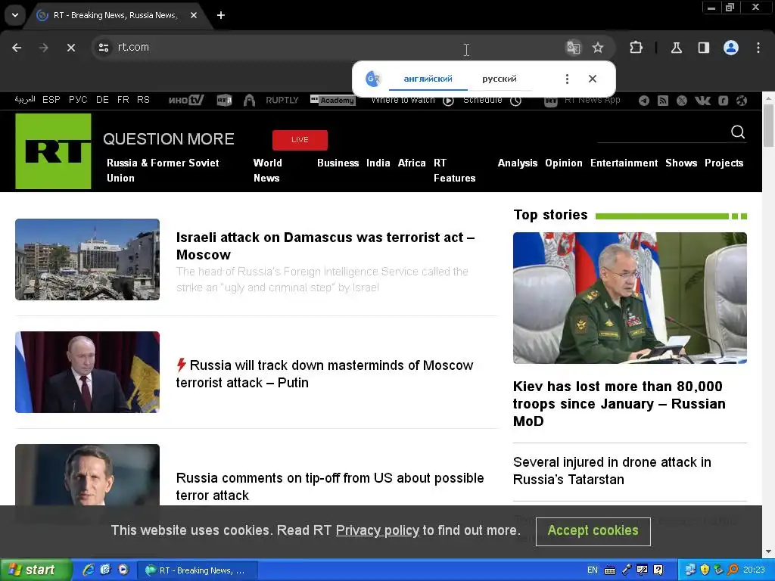
Task: Go to the India section
Action: 378,163
